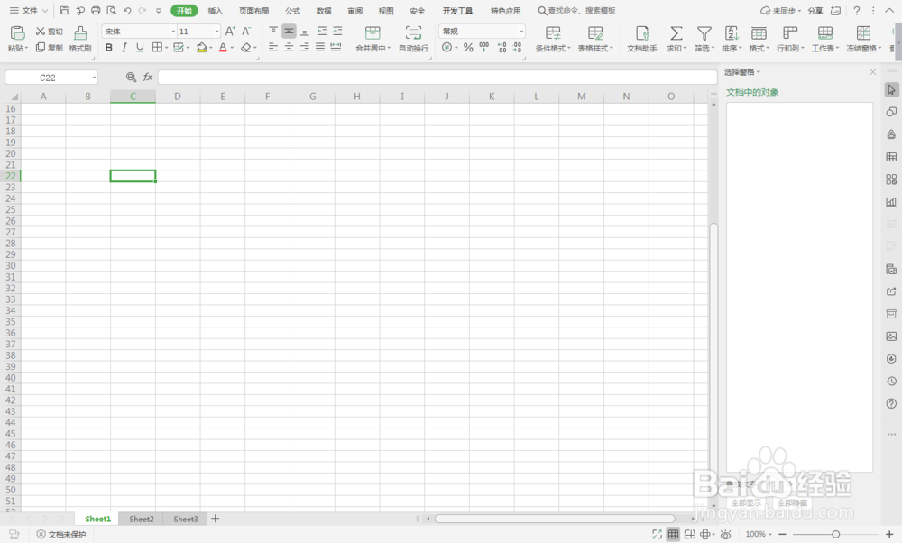The height and width of the screenshot is (543, 902).
Task: Open the number format dropdown (常规)
Action: click(x=521, y=31)
